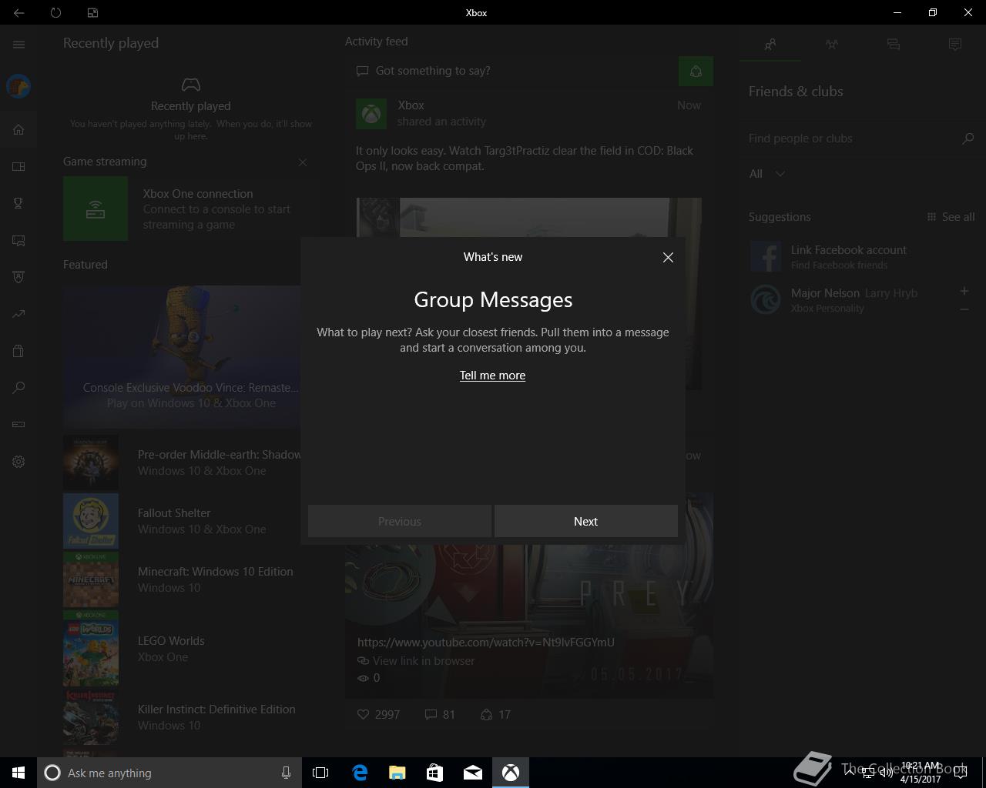The image size is (986, 788).
Task: Remove Major Nelson suggestion with minus icon
Action: point(964,309)
